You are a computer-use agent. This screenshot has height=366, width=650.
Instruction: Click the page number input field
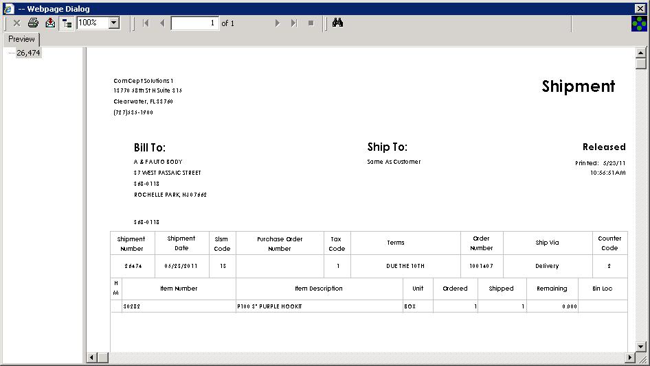pyautogui.click(x=194, y=23)
